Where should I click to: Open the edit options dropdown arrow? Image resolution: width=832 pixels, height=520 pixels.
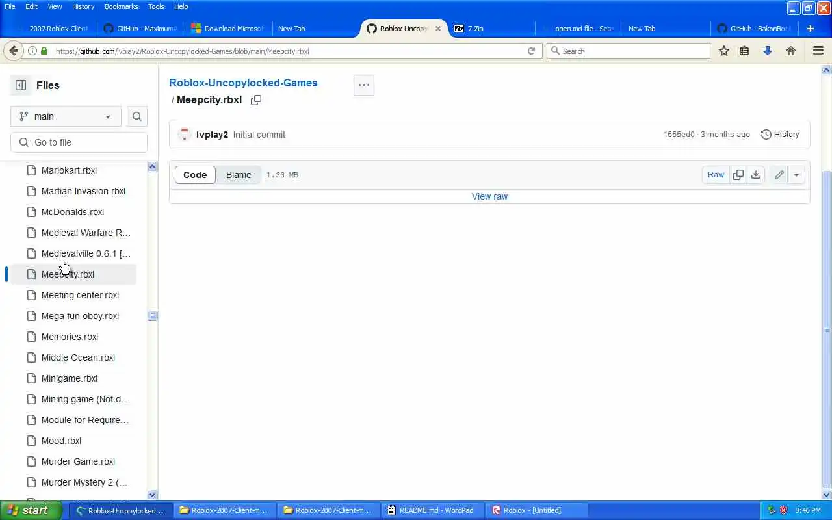(x=796, y=175)
